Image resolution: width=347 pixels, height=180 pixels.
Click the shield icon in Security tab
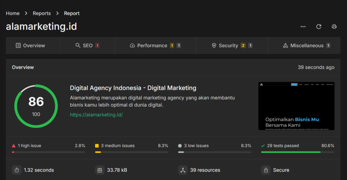pos(214,45)
